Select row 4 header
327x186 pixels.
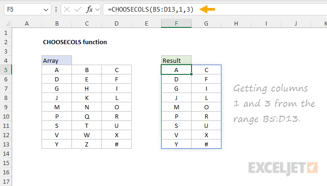[x=6, y=60]
